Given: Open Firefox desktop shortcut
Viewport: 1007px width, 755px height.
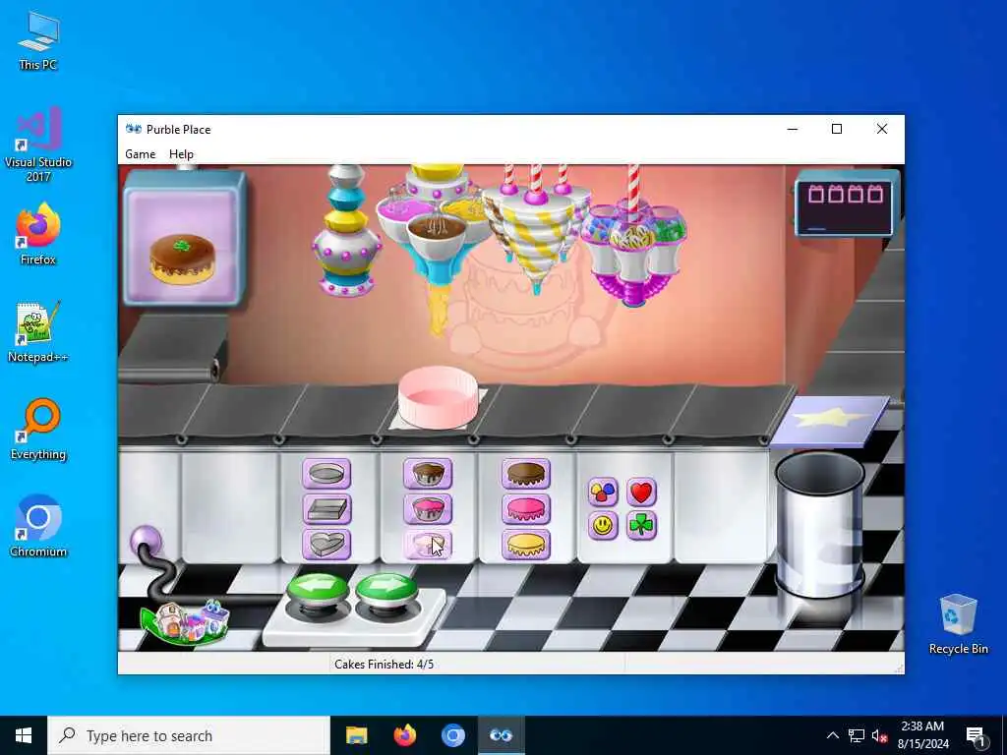Looking at the screenshot, I should (38, 234).
